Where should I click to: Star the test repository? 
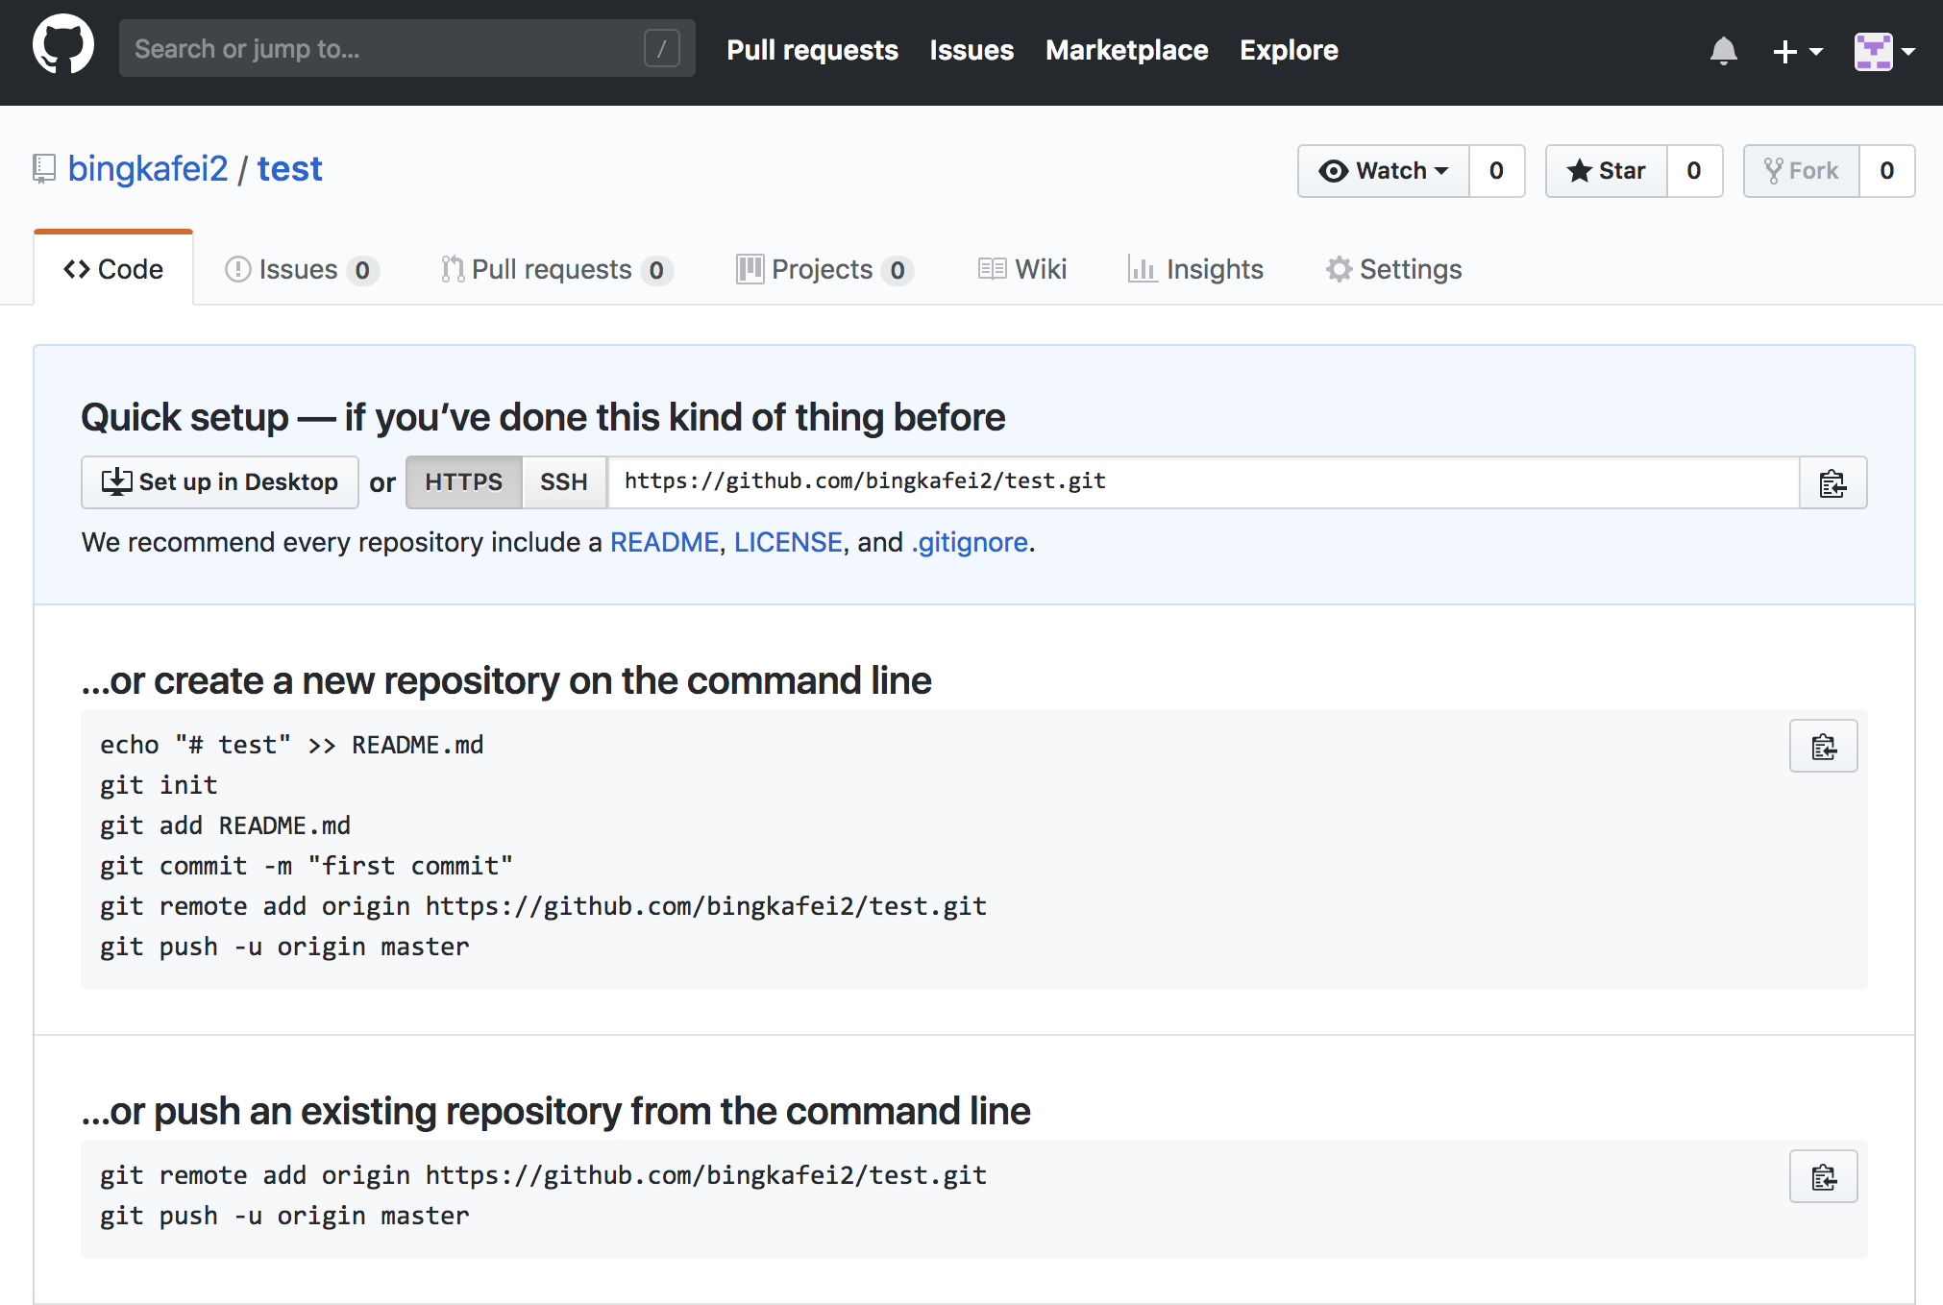tap(1606, 171)
